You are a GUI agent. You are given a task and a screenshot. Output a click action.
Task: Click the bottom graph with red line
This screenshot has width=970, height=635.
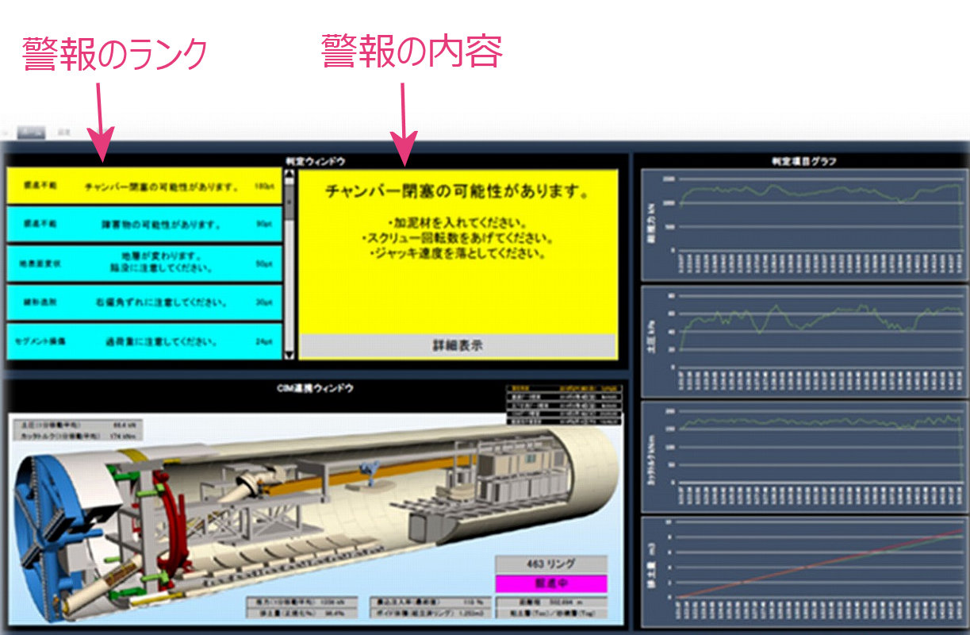point(805,570)
